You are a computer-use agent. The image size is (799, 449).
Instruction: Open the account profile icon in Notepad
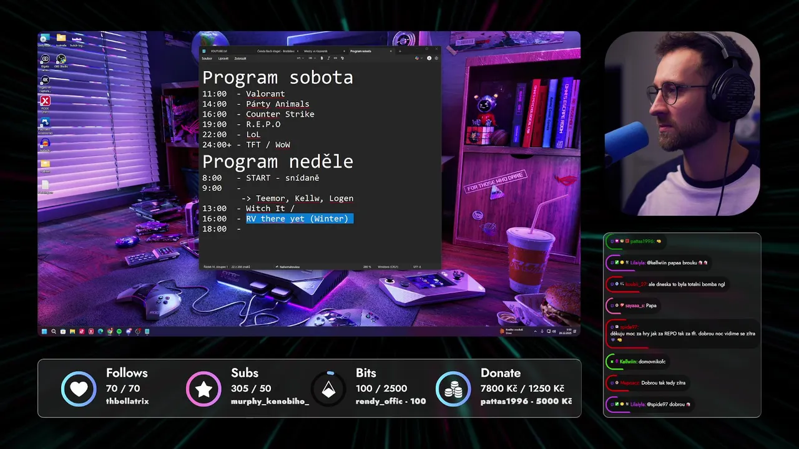429,58
